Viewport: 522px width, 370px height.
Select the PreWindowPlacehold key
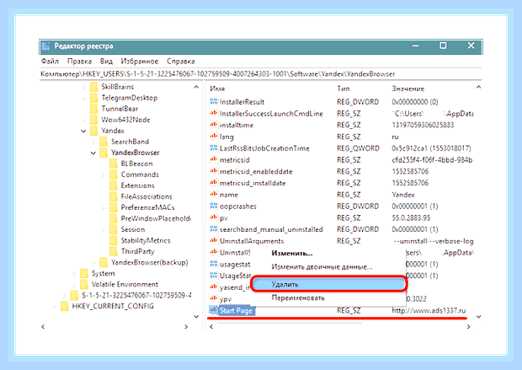click(x=156, y=218)
